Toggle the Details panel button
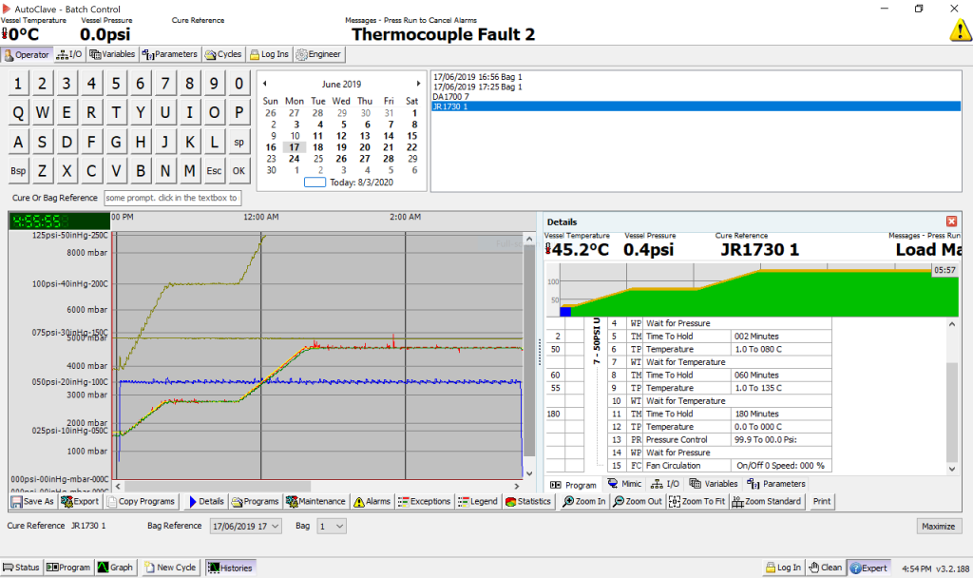This screenshot has width=973, height=578. coord(206,501)
